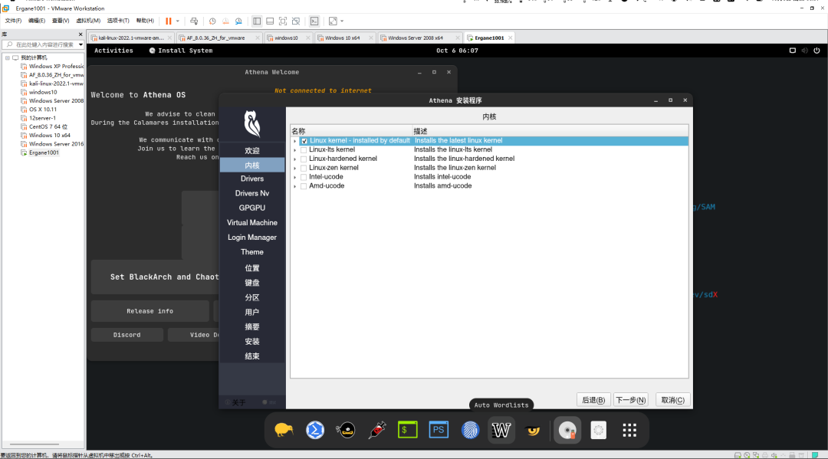Uncheck Linux kernel installed by default
The width and height of the screenshot is (828, 459).
click(304, 141)
